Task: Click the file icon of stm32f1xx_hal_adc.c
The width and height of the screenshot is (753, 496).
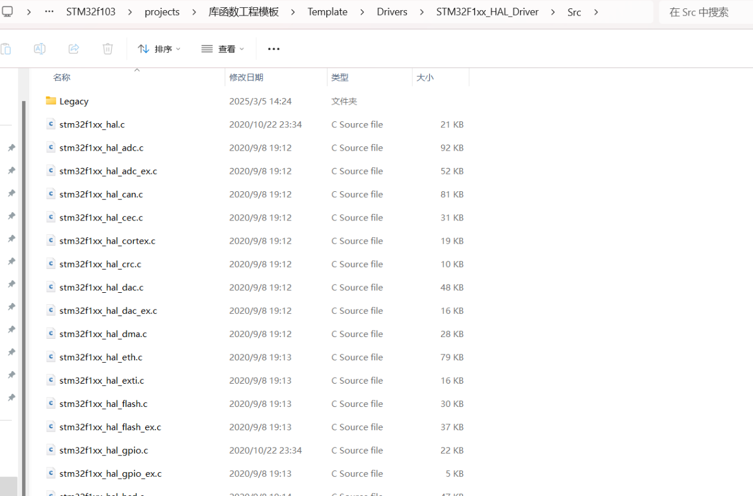Action: (x=51, y=148)
